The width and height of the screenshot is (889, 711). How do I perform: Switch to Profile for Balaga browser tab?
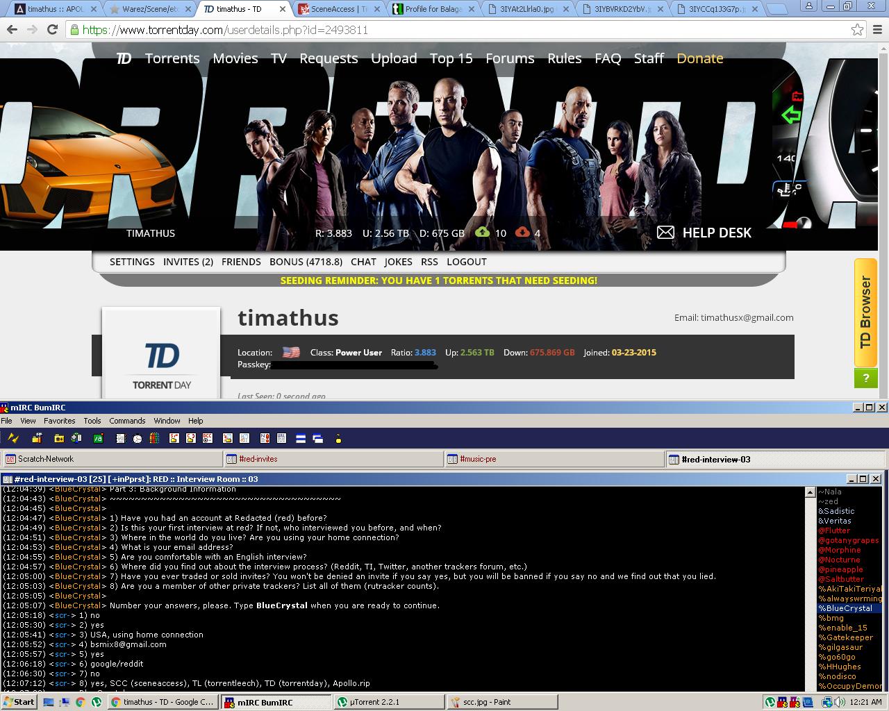tap(433, 9)
